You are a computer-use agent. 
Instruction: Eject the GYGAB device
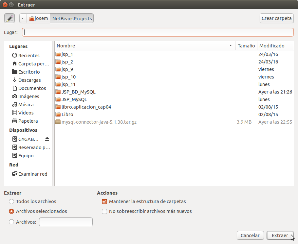47,139
